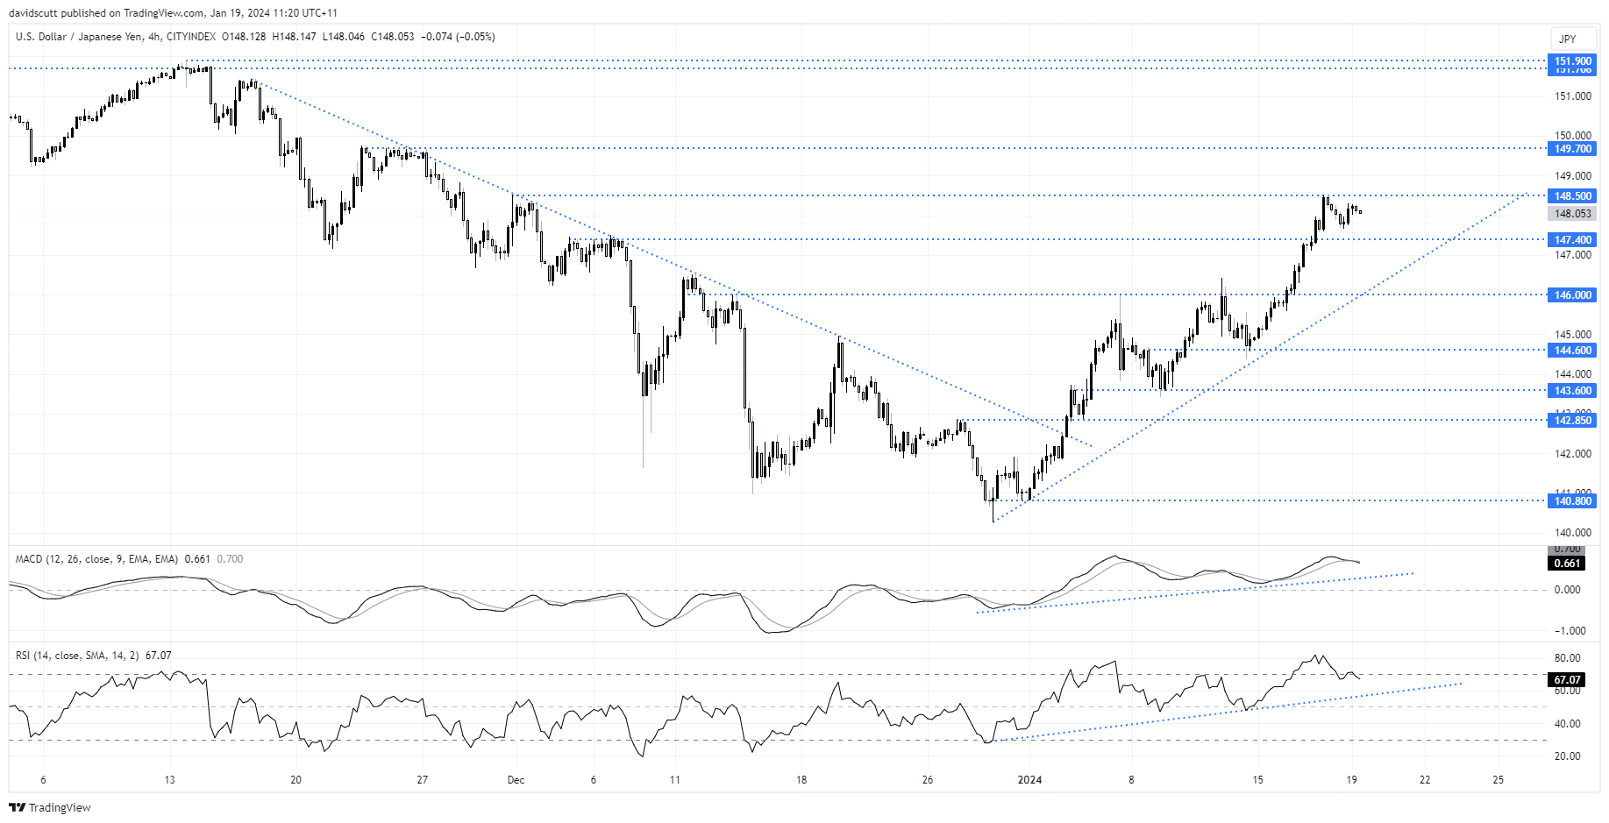Click the 4h timeframe label
1609x823 pixels.
tap(154, 37)
